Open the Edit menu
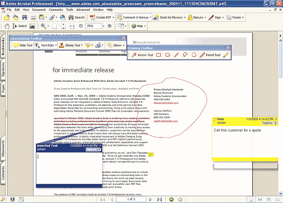Viewport: 283px width, 203px height. (x=17, y=10)
